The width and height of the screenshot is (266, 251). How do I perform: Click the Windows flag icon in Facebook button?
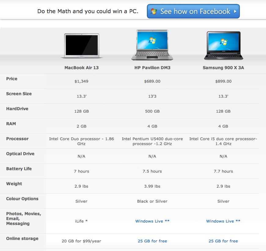click(154, 11)
